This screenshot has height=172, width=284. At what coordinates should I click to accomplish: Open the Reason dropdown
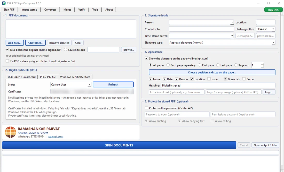click(201, 22)
